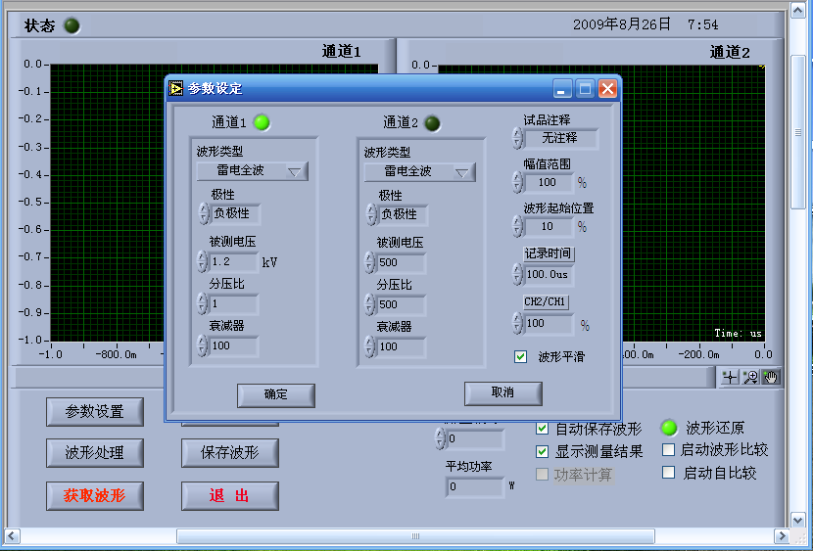Image resolution: width=813 pixels, height=551 pixels.
Task: Click the 通道2 dark LED indicator
Action: [x=432, y=123]
